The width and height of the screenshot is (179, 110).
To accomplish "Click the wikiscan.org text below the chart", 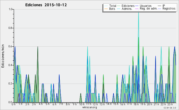I will (x=89, y=107).
